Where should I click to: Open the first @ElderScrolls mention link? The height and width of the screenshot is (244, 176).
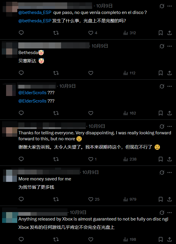point(32,93)
